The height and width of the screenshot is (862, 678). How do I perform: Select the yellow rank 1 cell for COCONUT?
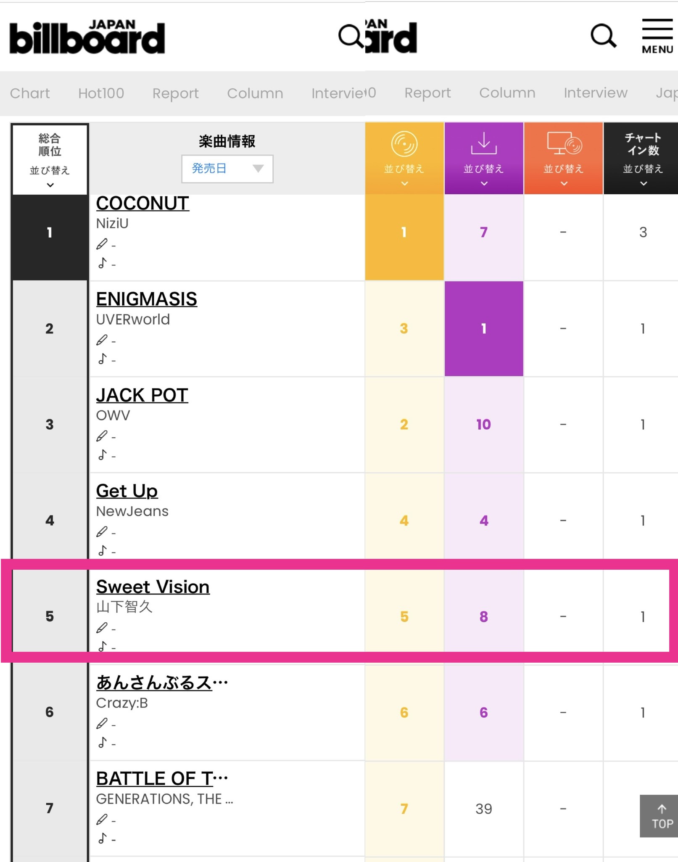pos(404,233)
